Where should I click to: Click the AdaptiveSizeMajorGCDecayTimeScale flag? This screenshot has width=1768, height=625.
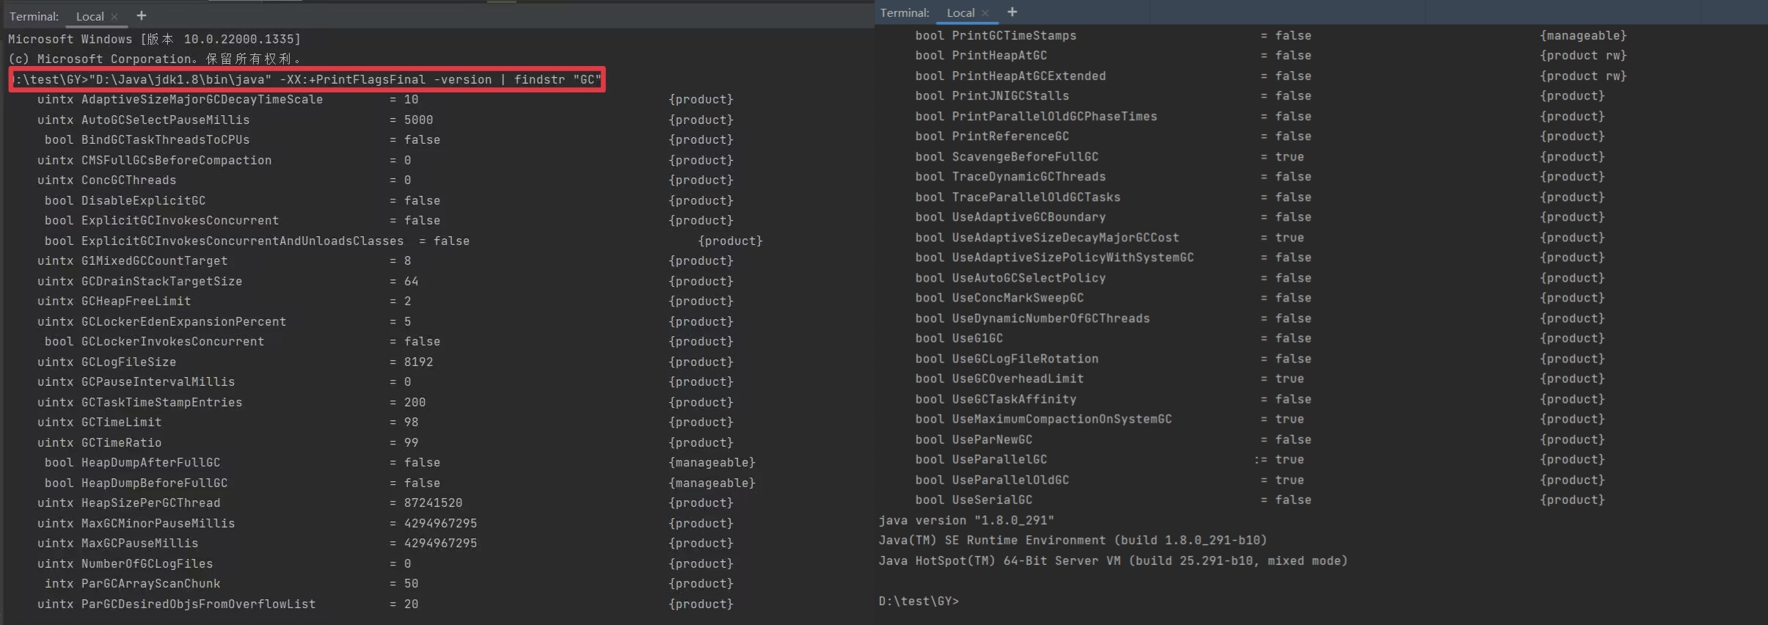202,99
